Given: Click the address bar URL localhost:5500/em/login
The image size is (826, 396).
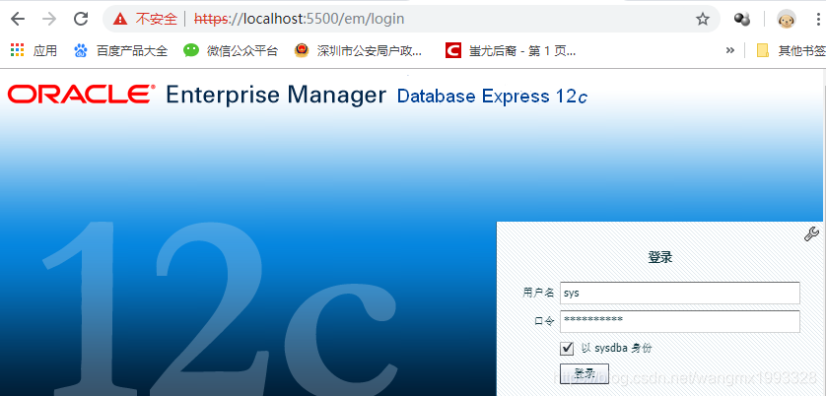Looking at the screenshot, I should click(x=300, y=20).
